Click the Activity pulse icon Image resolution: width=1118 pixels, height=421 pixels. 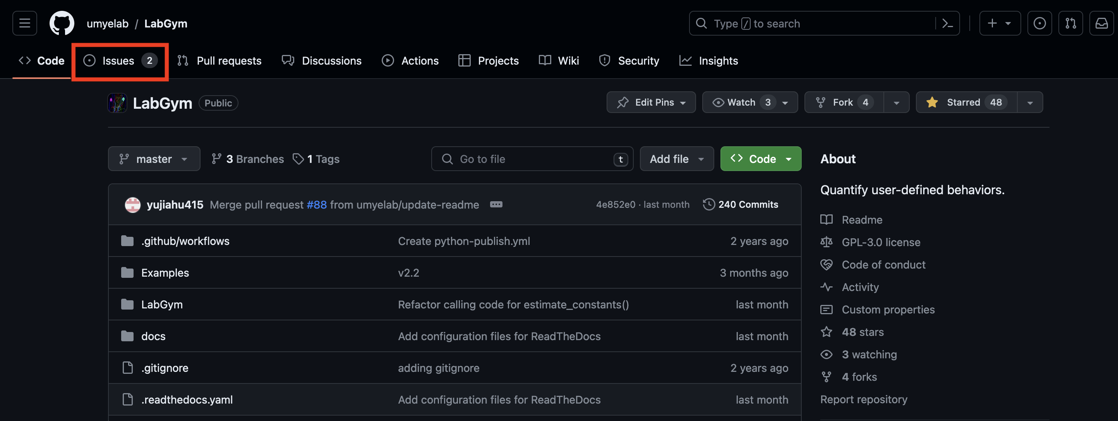pyautogui.click(x=826, y=287)
